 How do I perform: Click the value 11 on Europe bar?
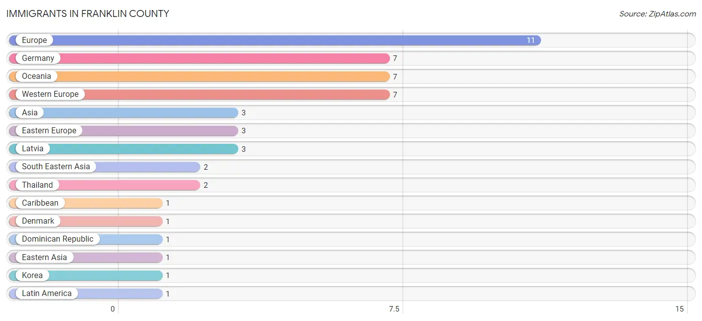click(531, 40)
